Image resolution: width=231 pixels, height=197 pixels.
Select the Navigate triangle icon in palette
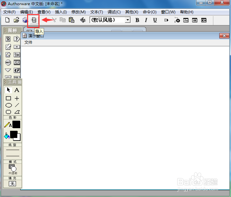point(8,70)
